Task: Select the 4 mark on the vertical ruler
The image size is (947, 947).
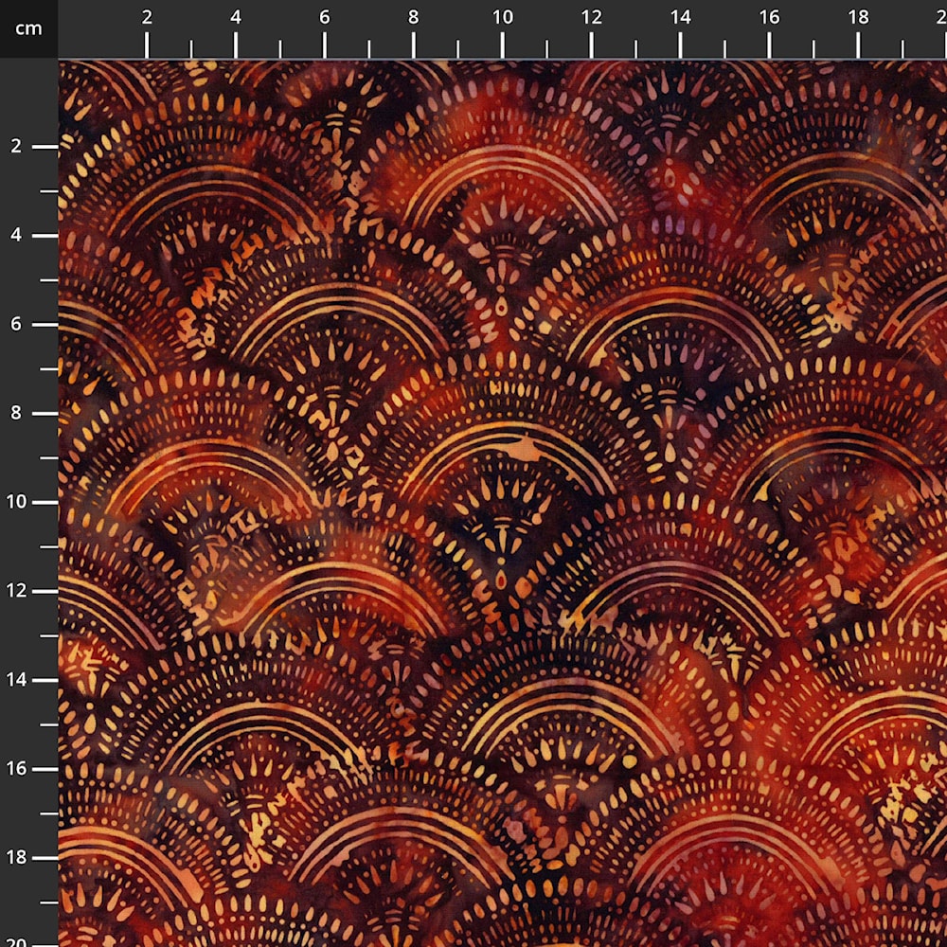Action: (16, 236)
